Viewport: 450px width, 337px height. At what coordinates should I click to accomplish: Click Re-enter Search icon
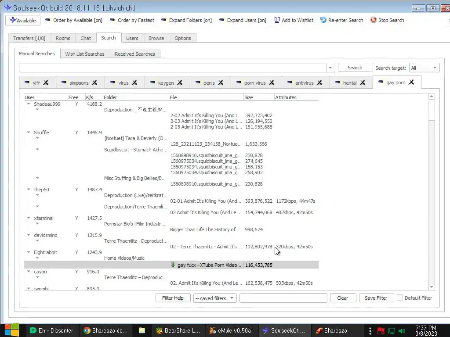pyautogui.click(x=323, y=20)
